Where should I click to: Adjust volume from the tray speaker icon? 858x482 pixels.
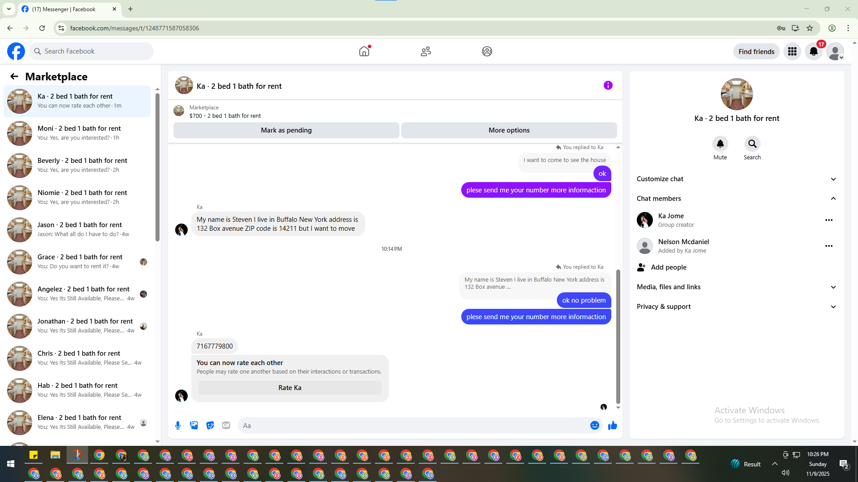[x=786, y=473]
